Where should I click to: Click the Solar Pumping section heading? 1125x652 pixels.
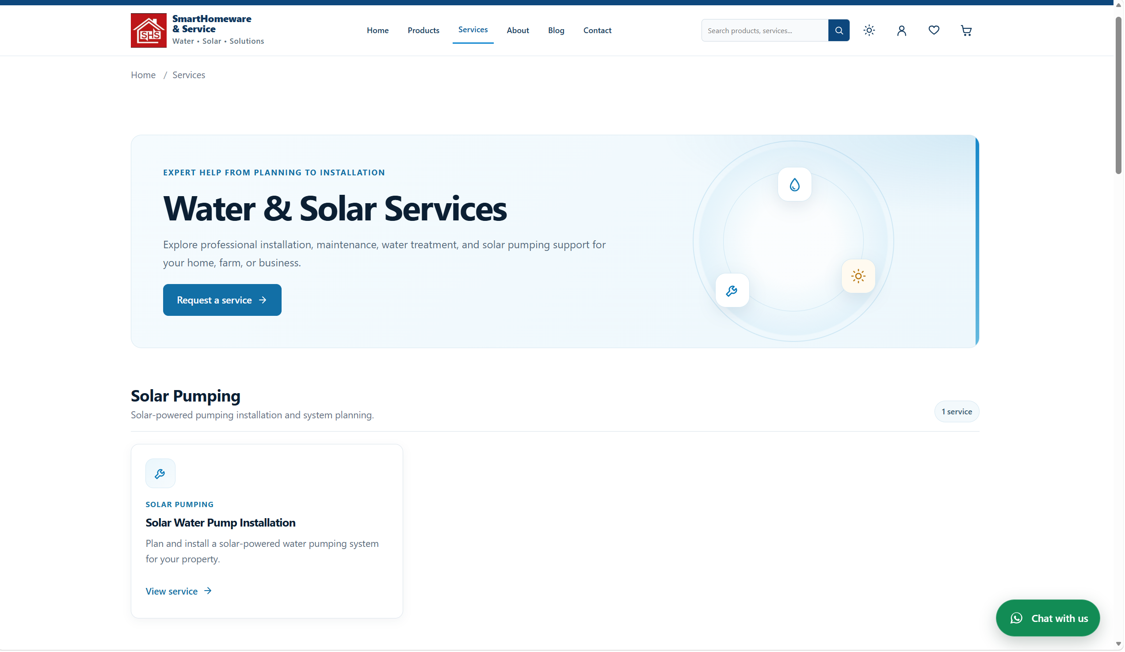tap(186, 396)
